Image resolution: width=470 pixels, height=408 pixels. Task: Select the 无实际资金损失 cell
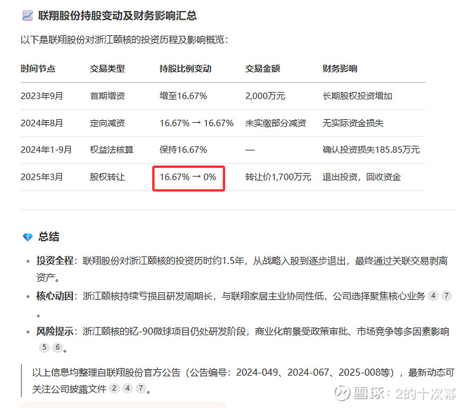click(x=353, y=123)
